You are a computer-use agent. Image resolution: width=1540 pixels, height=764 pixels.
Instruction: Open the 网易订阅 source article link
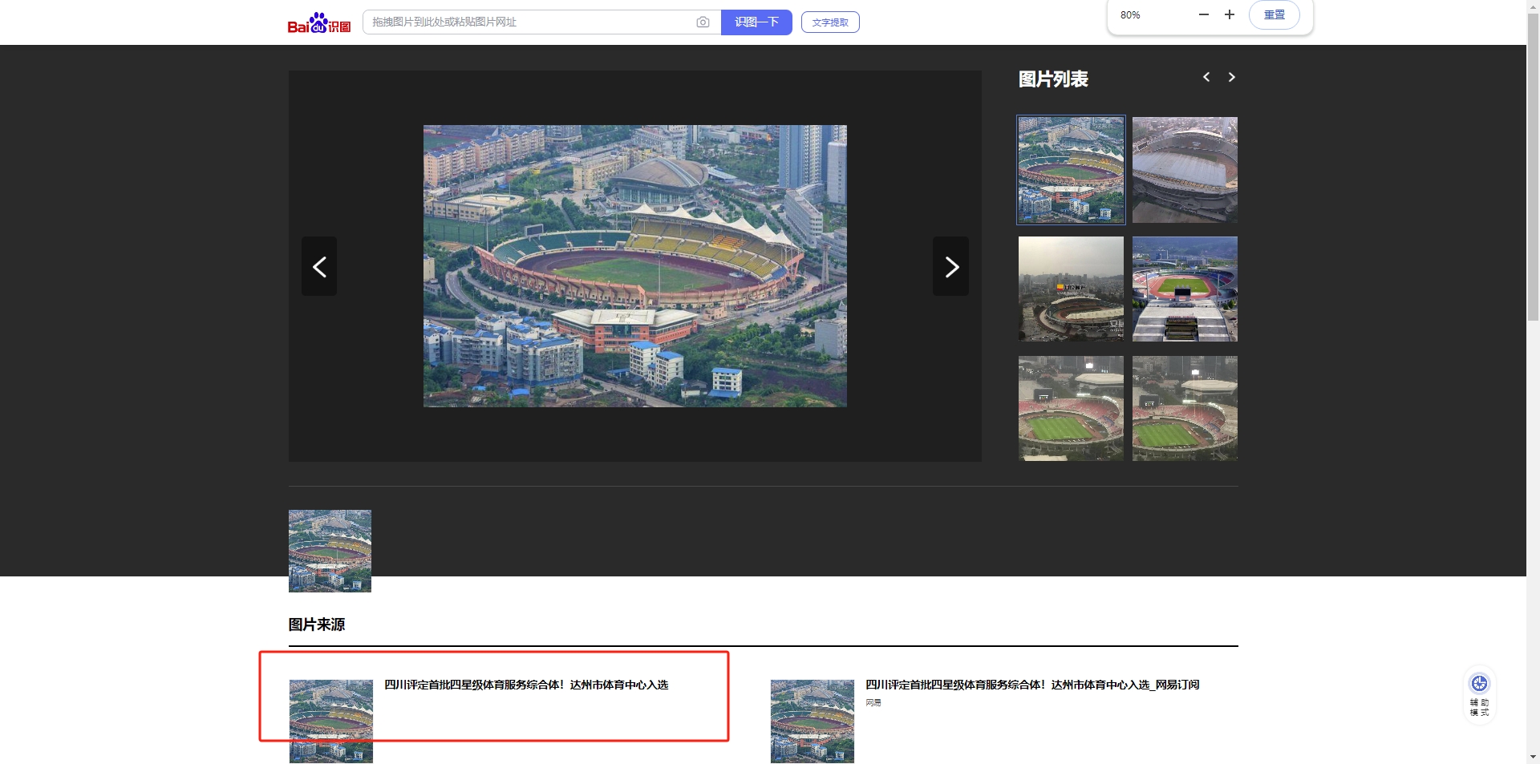click(1031, 685)
